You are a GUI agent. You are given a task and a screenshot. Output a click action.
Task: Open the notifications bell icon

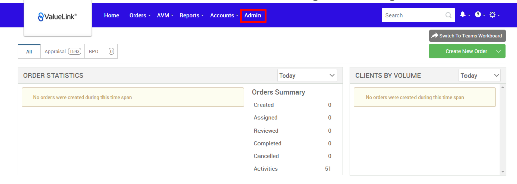[463, 15]
